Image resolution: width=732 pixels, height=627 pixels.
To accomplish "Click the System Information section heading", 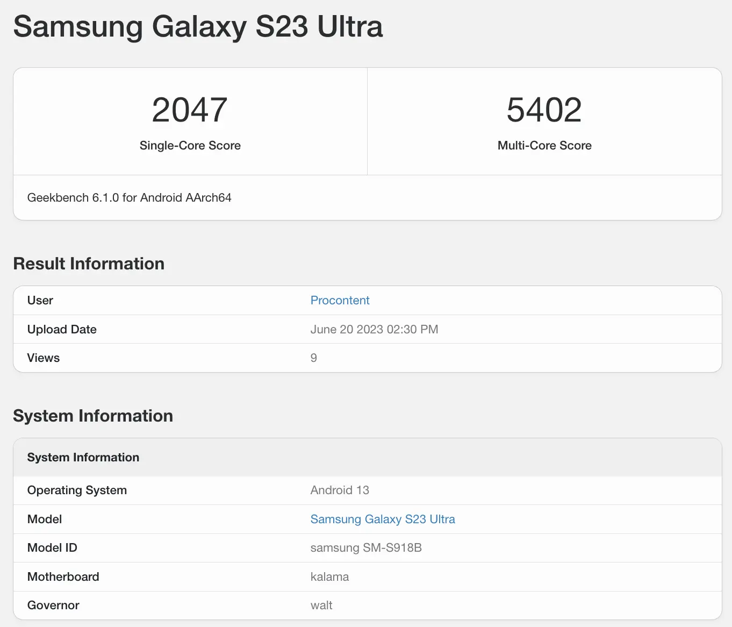I will pos(93,416).
